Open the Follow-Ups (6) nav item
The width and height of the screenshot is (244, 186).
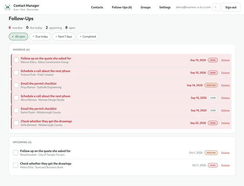(x=122, y=7)
